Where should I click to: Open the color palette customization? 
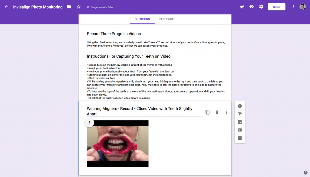(242, 7)
